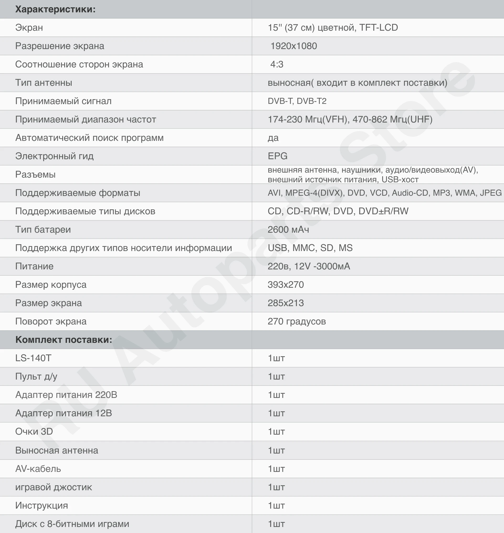This screenshot has width=504, height=533.
Task: Click the Характеристики section header
Action: pyautogui.click(x=55, y=9)
